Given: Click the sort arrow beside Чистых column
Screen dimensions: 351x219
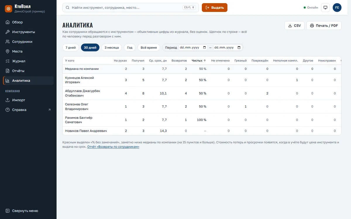Looking at the screenshot, I should point(205,61).
